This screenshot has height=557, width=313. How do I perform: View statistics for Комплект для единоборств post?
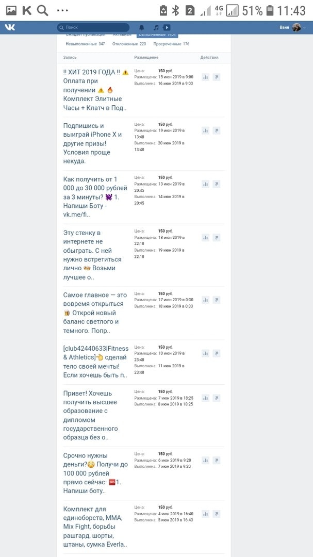[x=205, y=514]
